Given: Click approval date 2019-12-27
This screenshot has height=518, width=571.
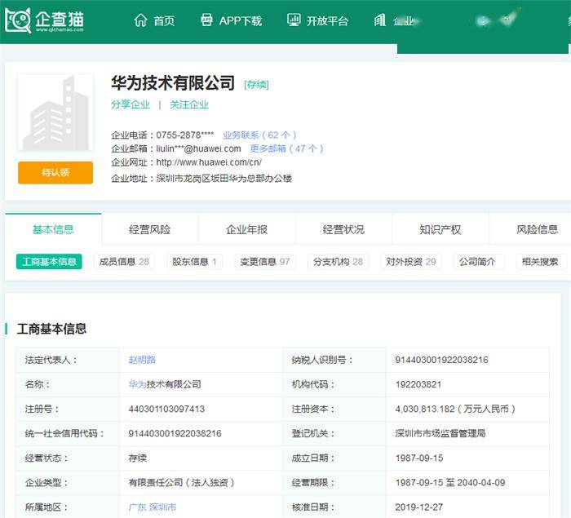Looking at the screenshot, I should tap(419, 507).
